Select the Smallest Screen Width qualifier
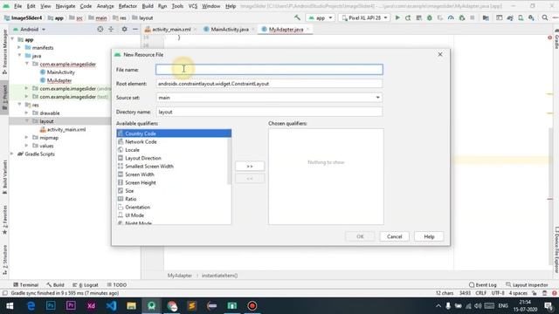The width and height of the screenshot is (559, 314). coord(174,167)
